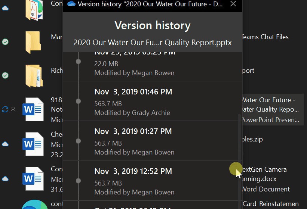Select the version modified by Grady Archie

pos(150,101)
